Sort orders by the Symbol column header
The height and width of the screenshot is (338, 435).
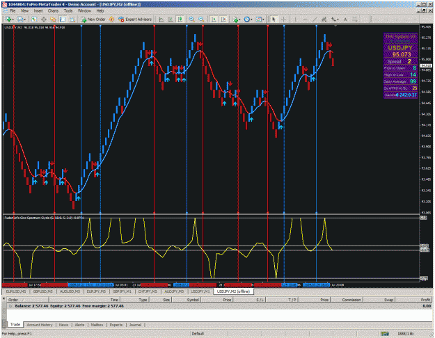pyautogui.click(x=187, y=300)
